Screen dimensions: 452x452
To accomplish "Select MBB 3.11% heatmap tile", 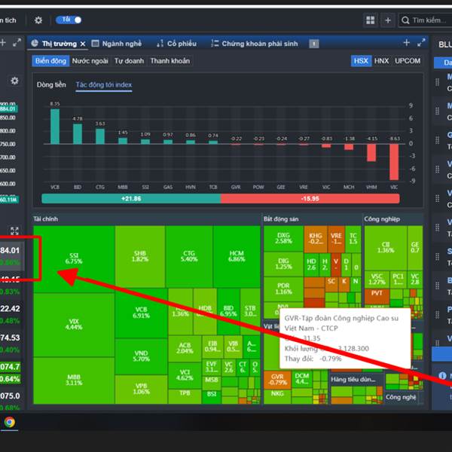I will tap(74, 380).
